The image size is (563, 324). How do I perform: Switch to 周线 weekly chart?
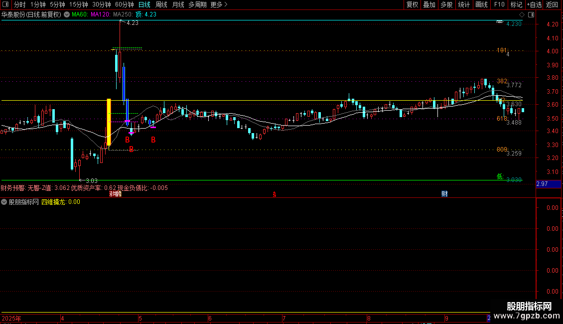pos(161,4)
